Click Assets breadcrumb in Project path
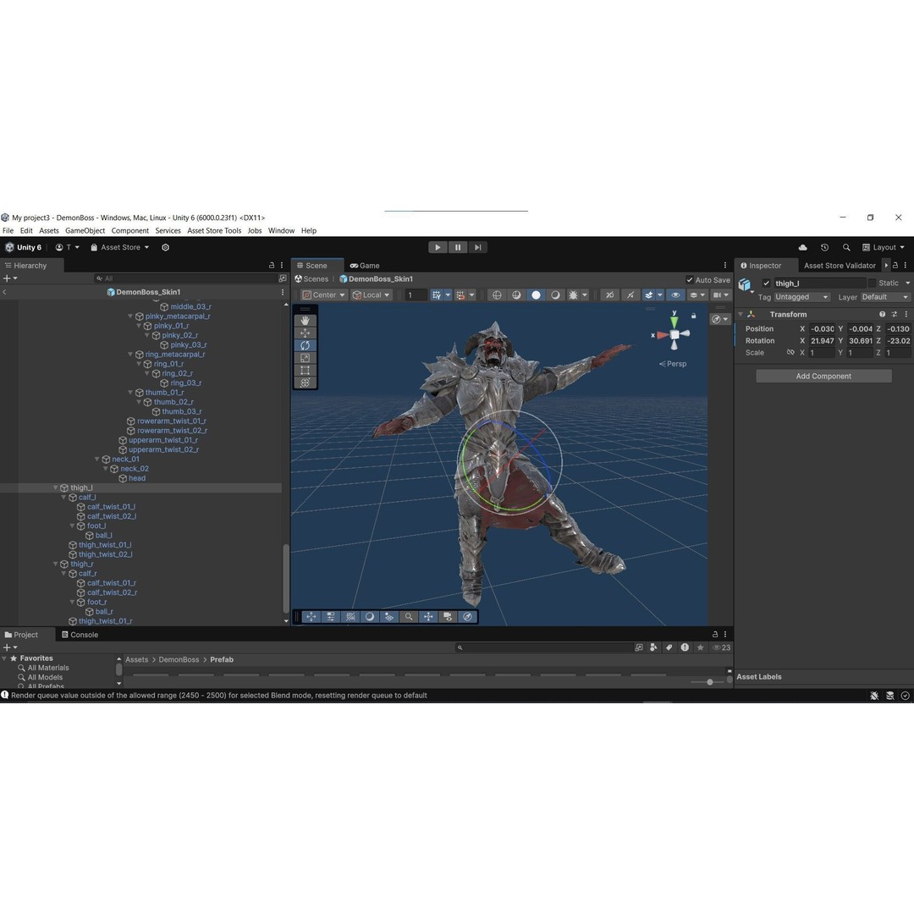The image size is (914, 914). pos(137,660)
